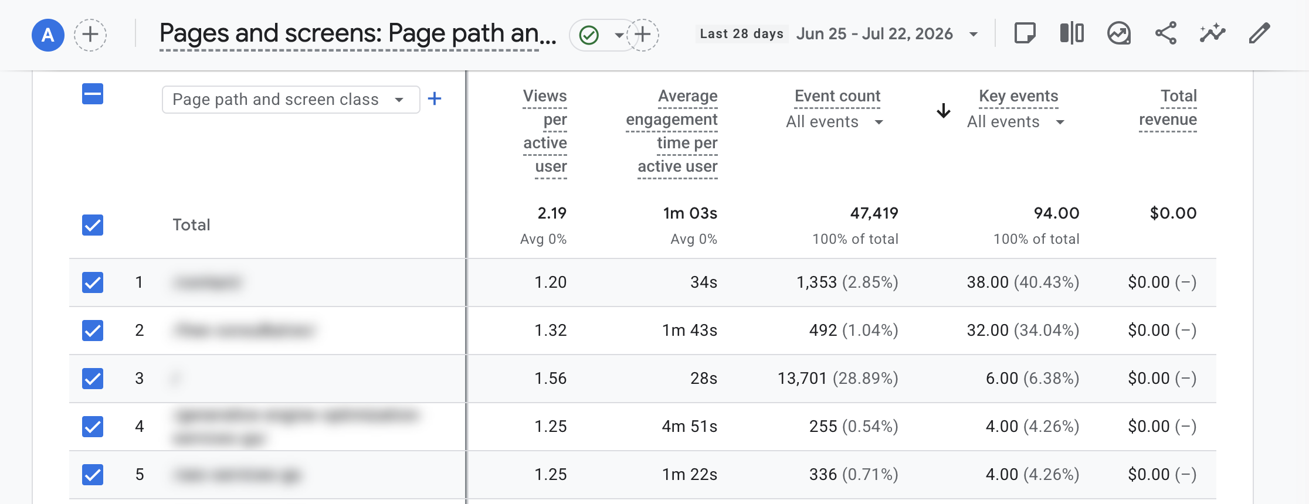Open the dropdown arrow next to the green check
Viewport: 1309px width, 504px height.
coord(619,35)
